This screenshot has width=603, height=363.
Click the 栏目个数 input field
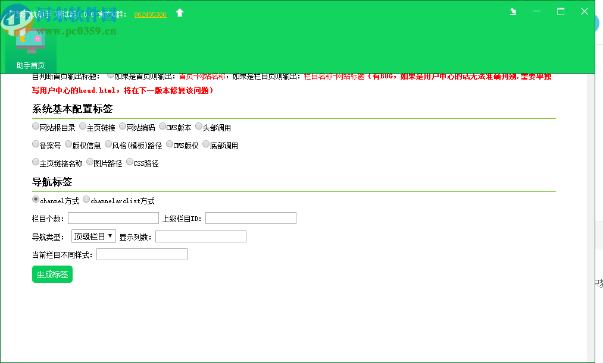click(x=113, y=217)
